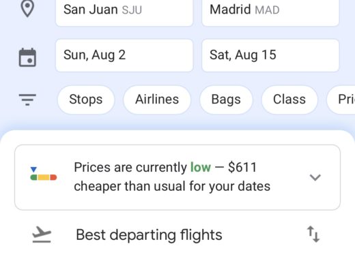
Task: Change the Sat, Aug 15 return date
Action: 270,55
